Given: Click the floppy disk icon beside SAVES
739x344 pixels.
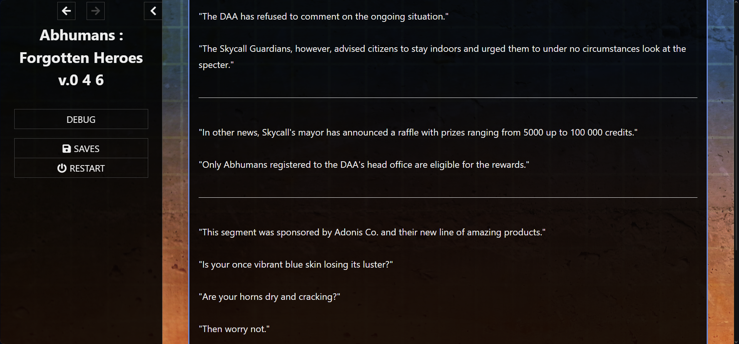Looking at the screenshot, I should click(67, 149).
